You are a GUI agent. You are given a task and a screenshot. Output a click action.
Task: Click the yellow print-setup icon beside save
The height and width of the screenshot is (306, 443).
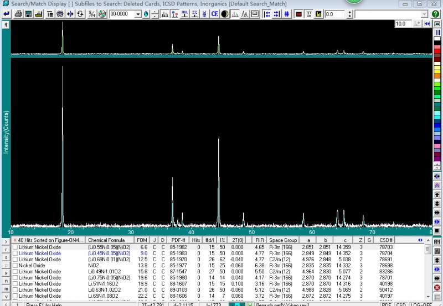[x=38, y=14]
